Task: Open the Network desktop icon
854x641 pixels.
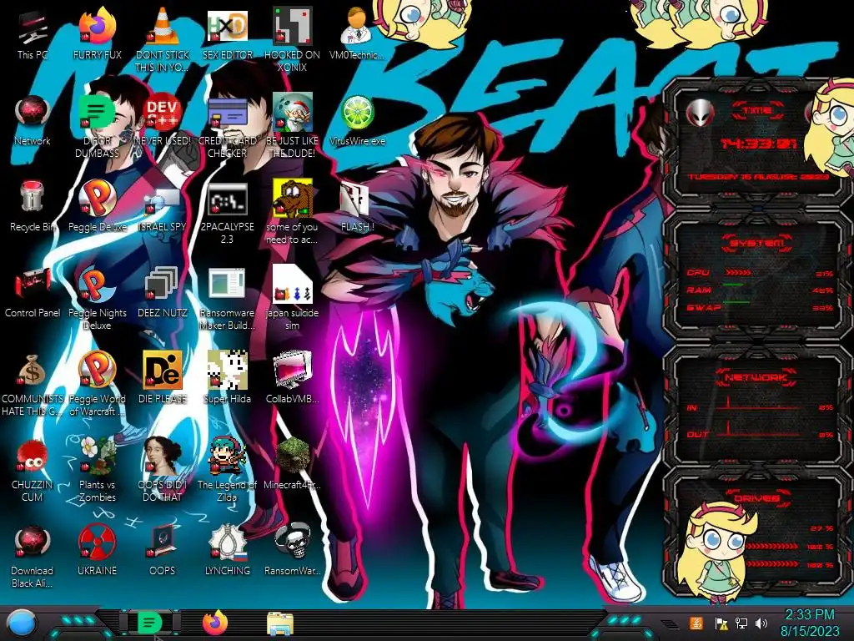Action: [33, 120]
